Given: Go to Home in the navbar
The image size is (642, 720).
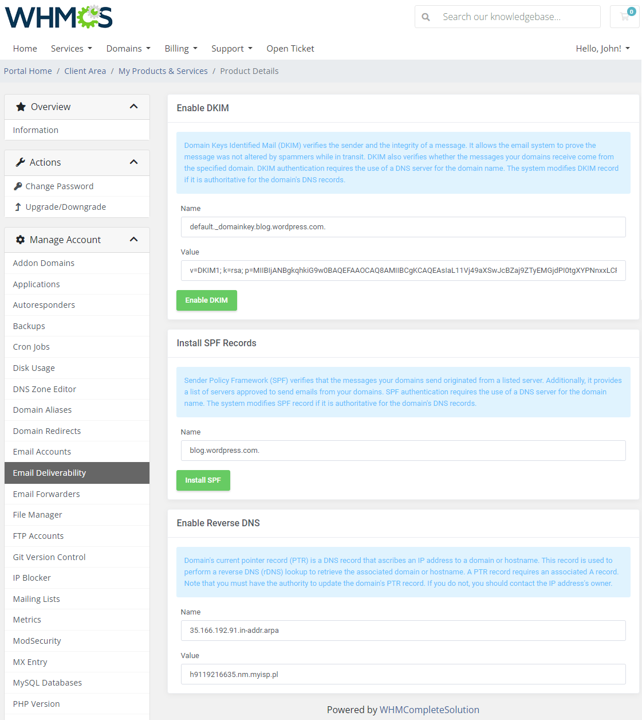Looking at the screenshot, I should 25,49.
